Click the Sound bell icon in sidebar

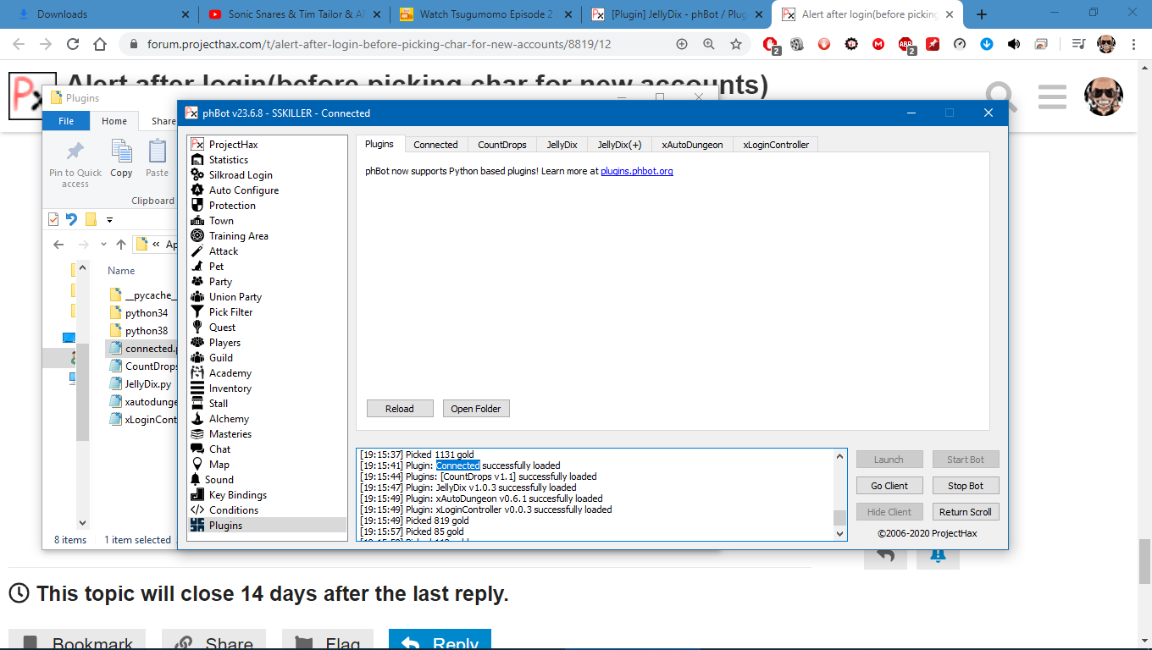(x=196, y=480)
